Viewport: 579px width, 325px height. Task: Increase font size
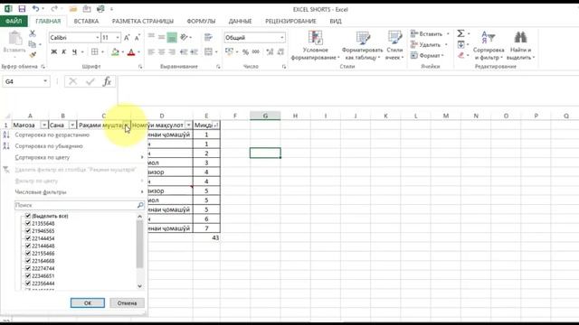pos(127,38)
